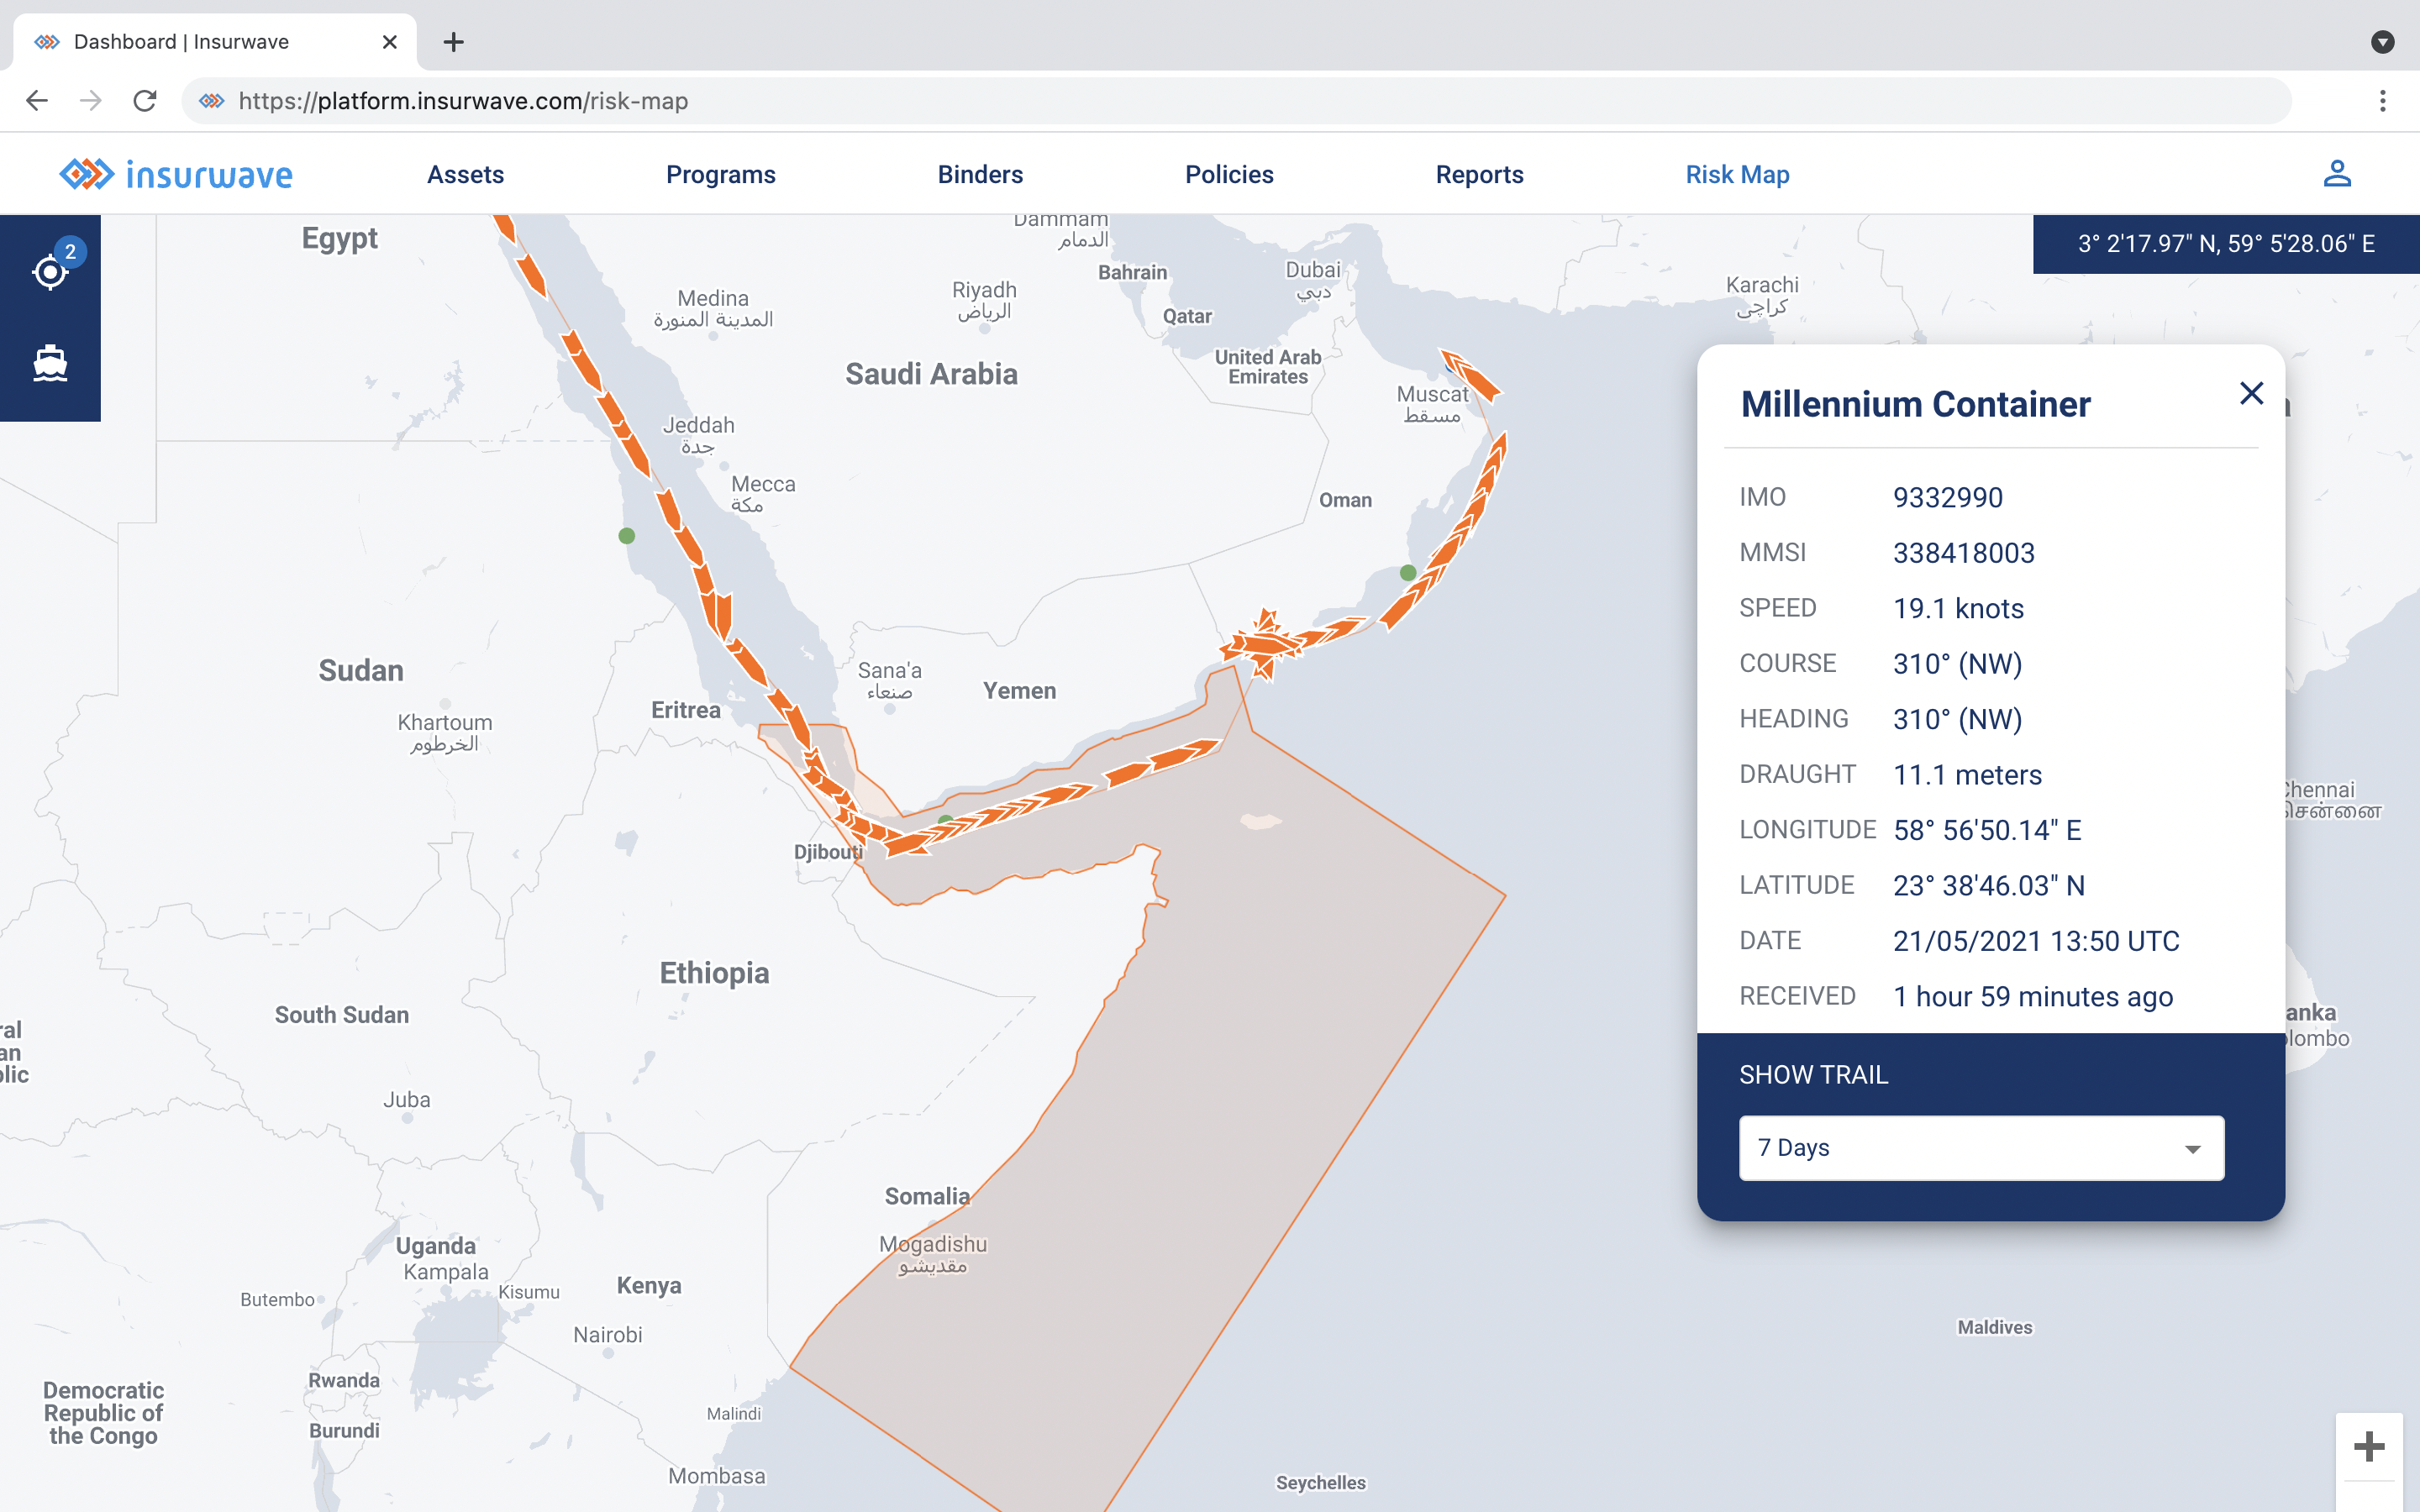The width and height of the screenshot is (2420, 1512).
Task: Open the Assets menu
Action: coord(465,174)
